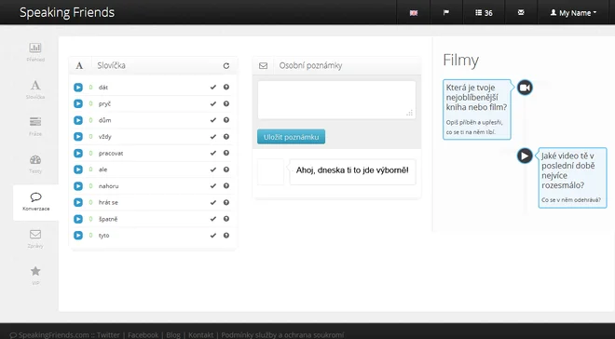Screen dimensions: 615x339
Task: Mark the word hrát se as known
Action: click(x=213, y=203)
